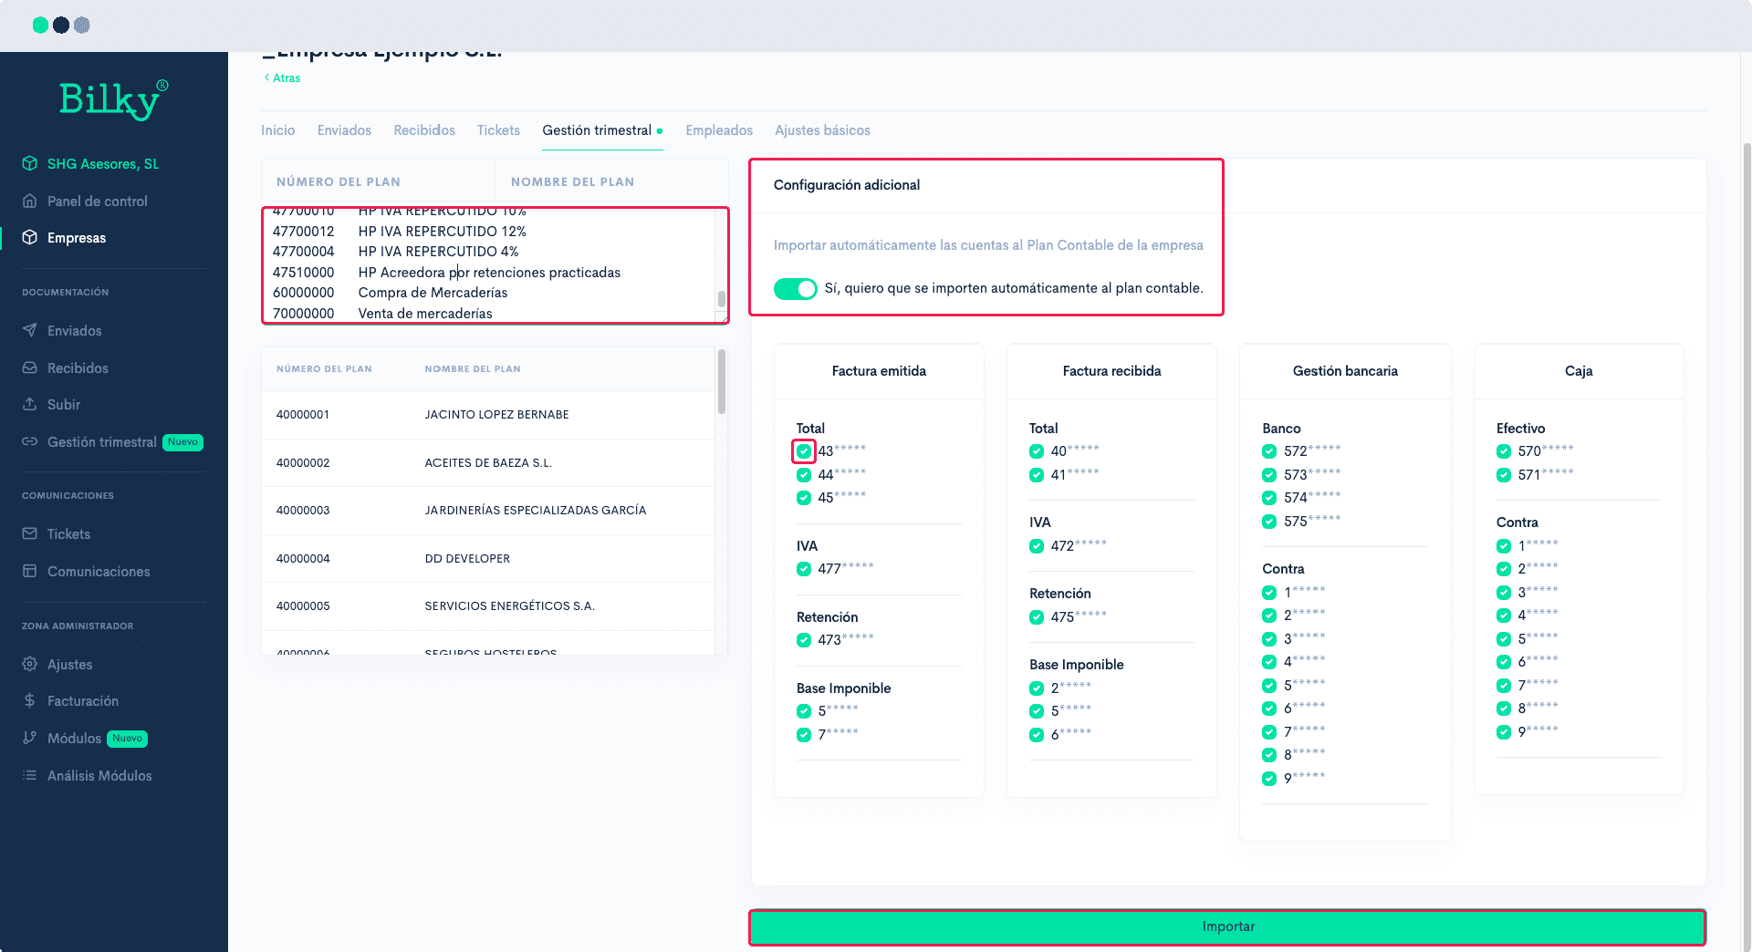Open the Inicio tab
The width and height of the screenshot is (1752, 952).
point(277,130)
